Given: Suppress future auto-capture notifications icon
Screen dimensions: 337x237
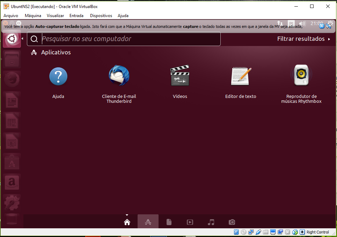Looking at the screenshot, I should pyautogui.click(x=328, y=26).
